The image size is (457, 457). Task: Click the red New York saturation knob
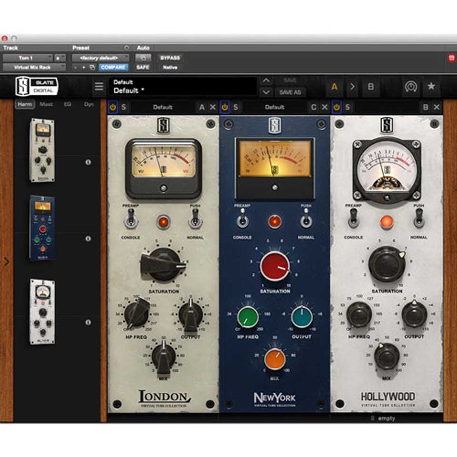(x=275, y=266)
